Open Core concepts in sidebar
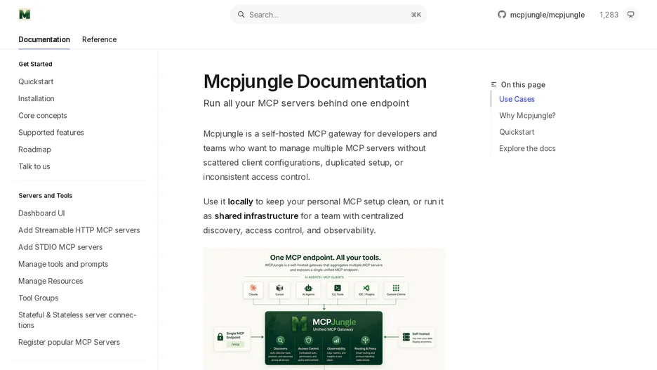This screenshot has width=657, height=370. click(x=42, y=116)
